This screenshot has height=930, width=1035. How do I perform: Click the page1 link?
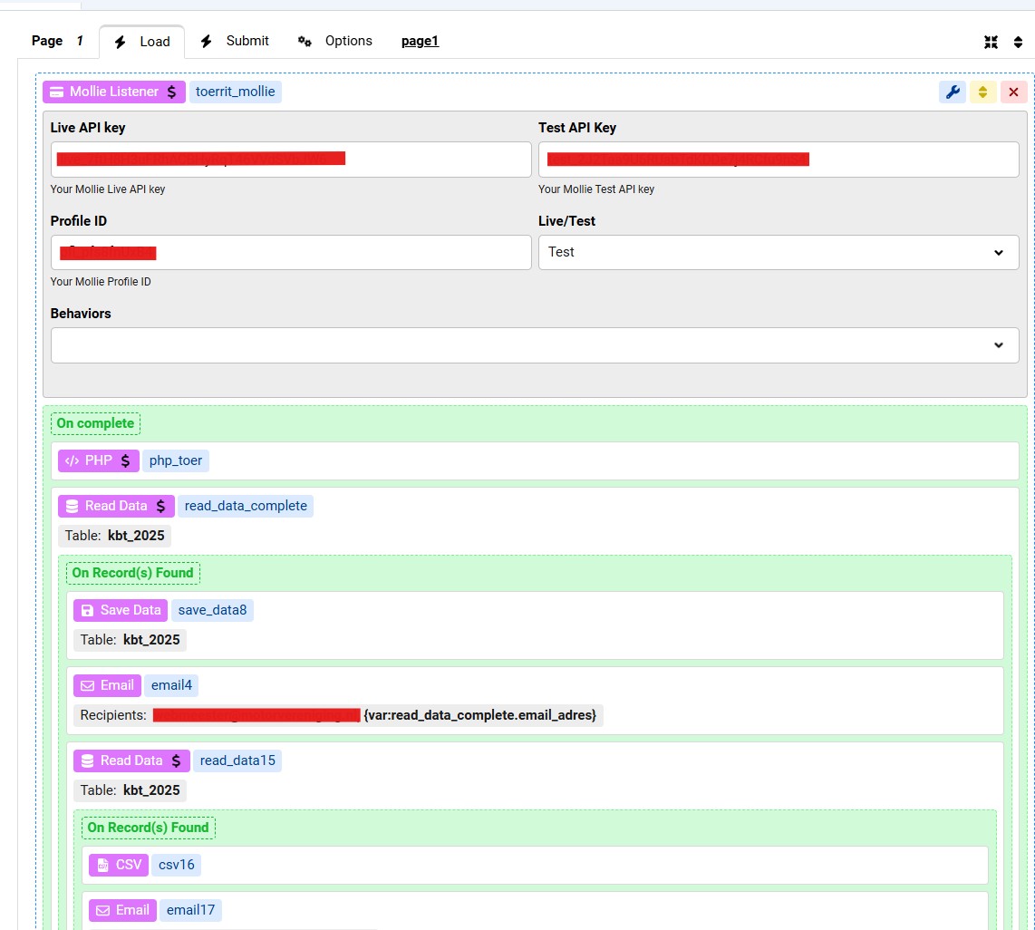pyautogui.click(x=420, y=41)
